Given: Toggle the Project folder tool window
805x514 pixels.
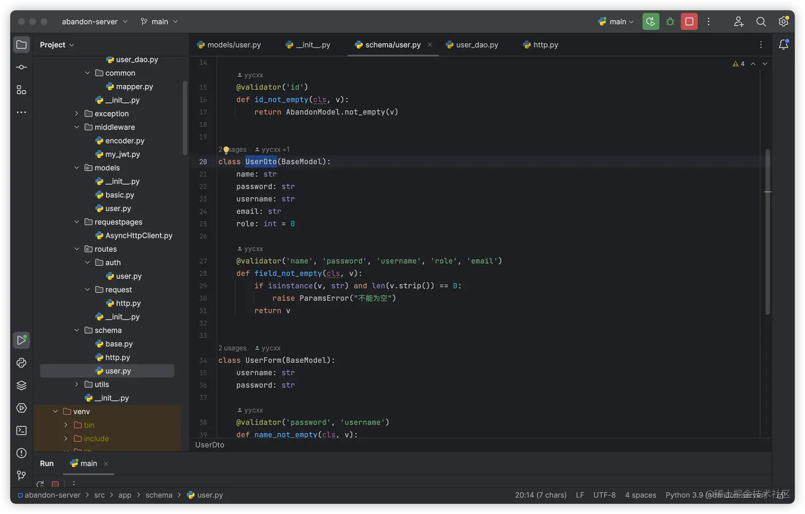Looking at the screenshot, I should pyautogui.click(x=21, y=45).
